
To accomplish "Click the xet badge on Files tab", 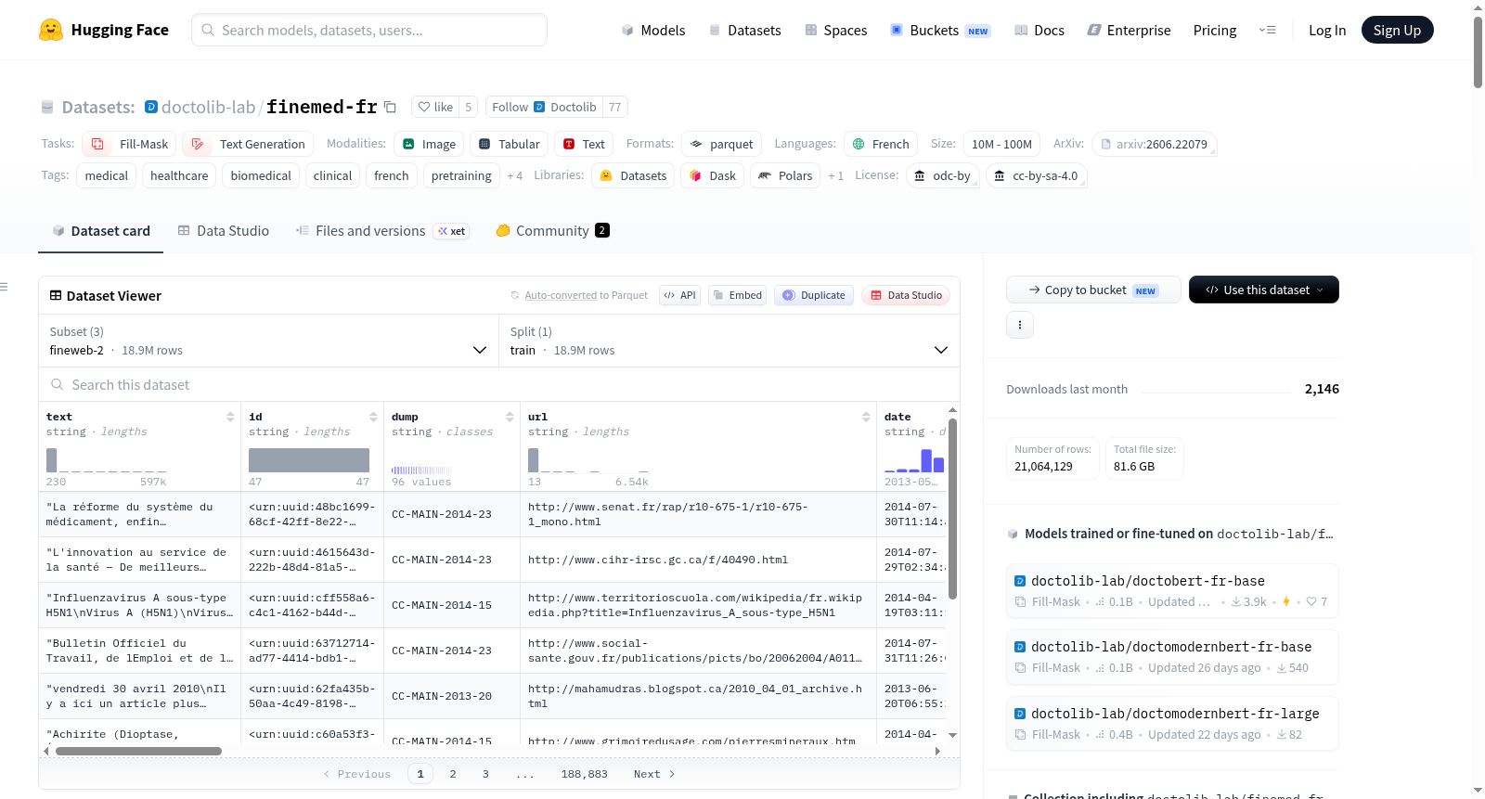I will point(452,231).
